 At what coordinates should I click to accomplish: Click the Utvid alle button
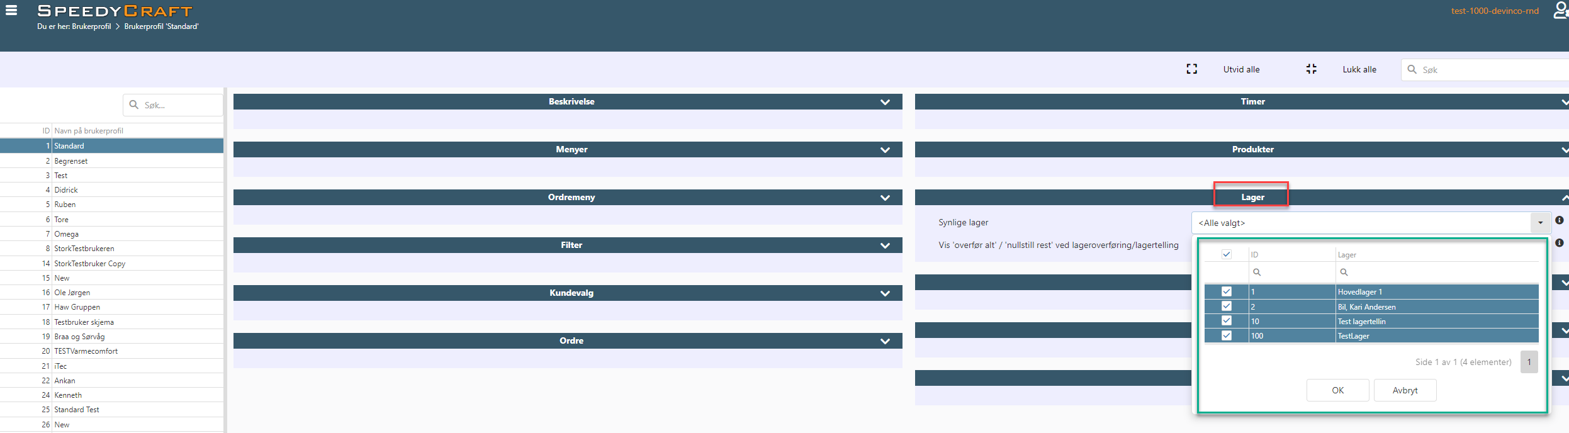[1241, 69]
